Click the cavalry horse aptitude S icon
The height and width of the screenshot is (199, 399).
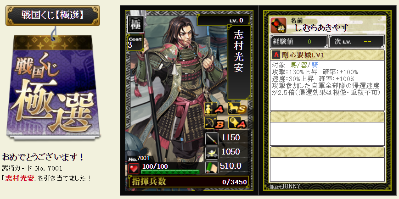pyautogui.click(x=236, y=109)
